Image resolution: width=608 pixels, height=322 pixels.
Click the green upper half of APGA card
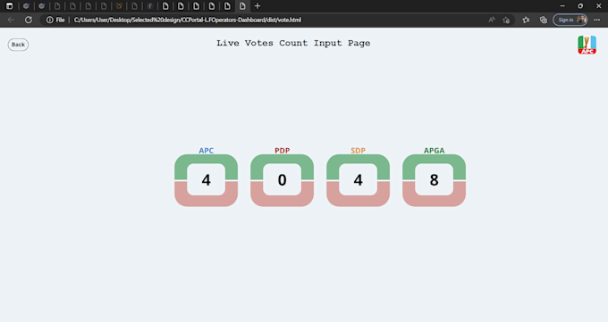pos(434,160)
